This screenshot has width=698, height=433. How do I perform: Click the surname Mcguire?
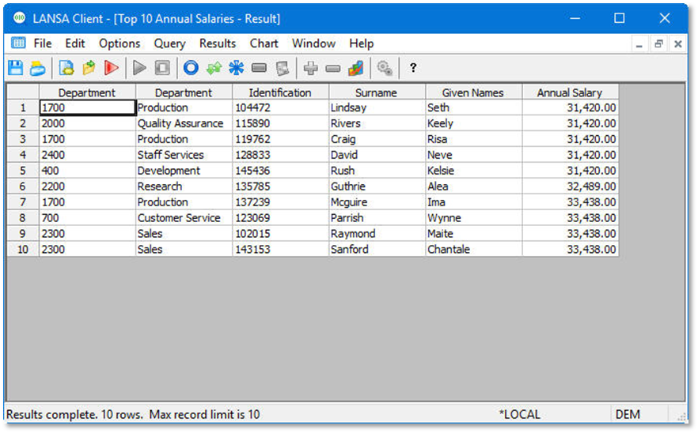point(377,202)
